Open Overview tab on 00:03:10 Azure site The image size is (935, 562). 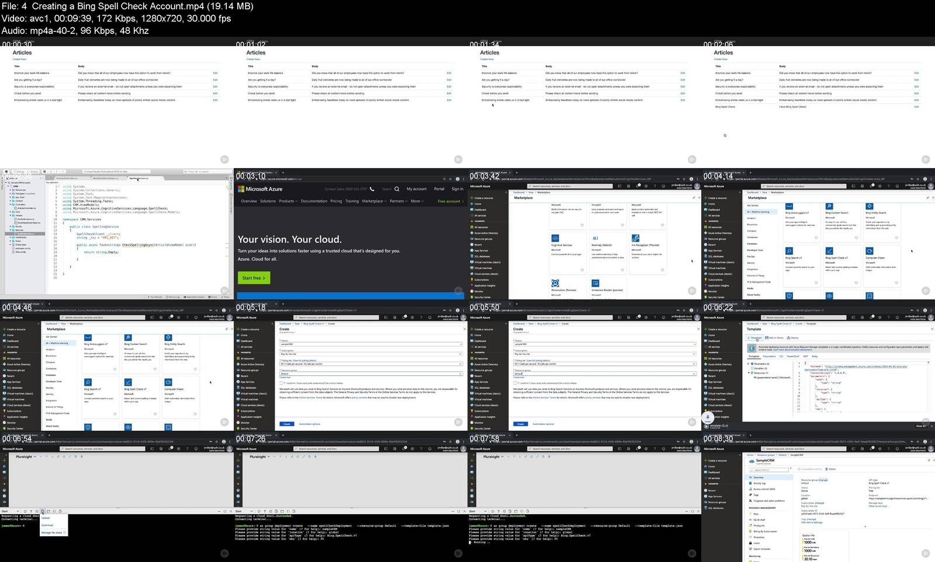(249, 201)
